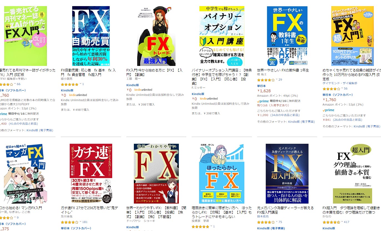381x231 pixels.
Task: Expand rating dropdown next to 29 reviews
Action: coord(277,79)
